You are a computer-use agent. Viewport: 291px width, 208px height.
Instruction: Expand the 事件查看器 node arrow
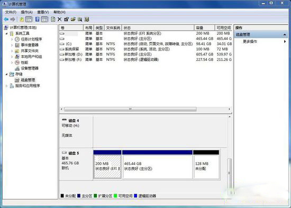tap(12, 45)
